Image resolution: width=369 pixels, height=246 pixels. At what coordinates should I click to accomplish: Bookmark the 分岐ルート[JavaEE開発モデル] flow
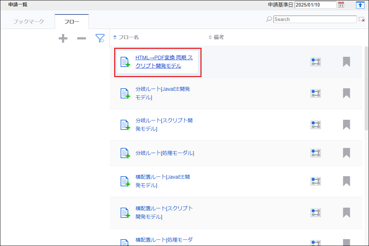click(x=346, y=93)
